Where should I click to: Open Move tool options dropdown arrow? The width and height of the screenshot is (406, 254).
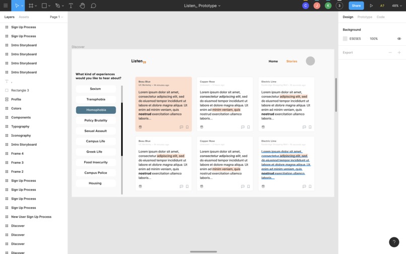(22, 6)
